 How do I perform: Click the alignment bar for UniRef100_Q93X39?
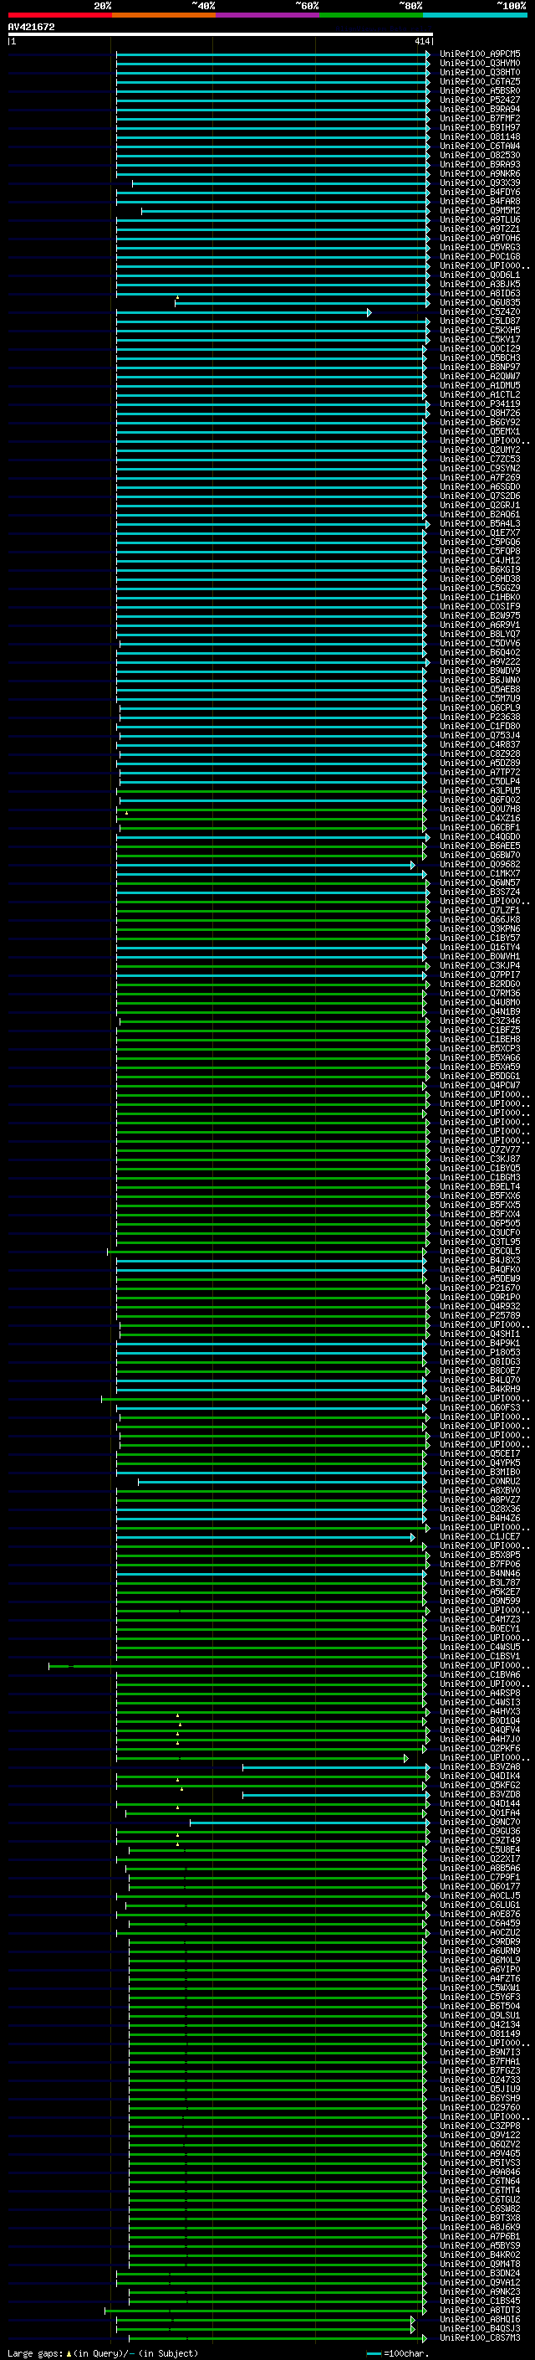(x=281, y=183)
